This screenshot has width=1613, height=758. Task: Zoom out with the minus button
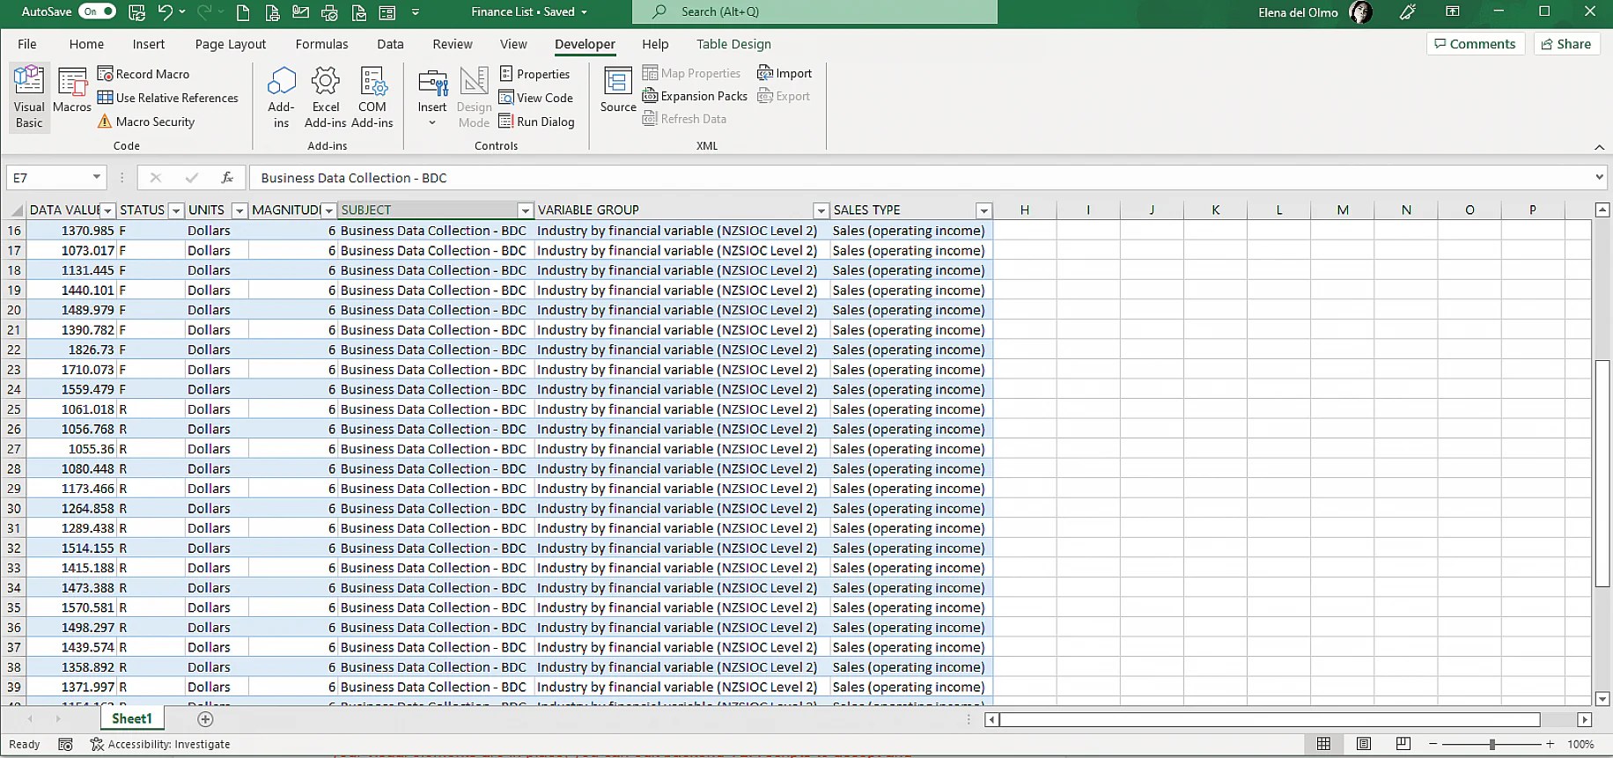click(x=1433, y=745)
